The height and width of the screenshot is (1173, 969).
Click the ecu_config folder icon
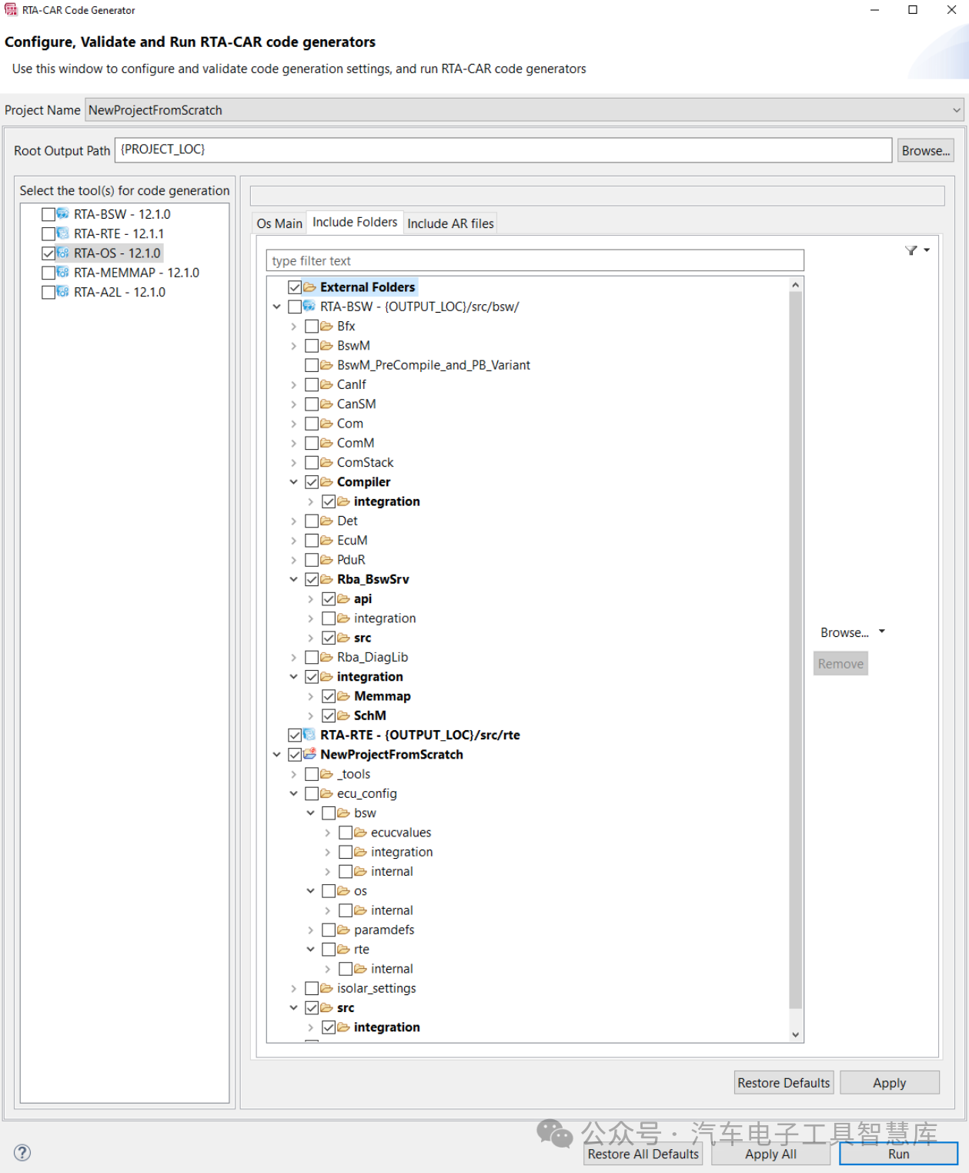coord(327,793)
